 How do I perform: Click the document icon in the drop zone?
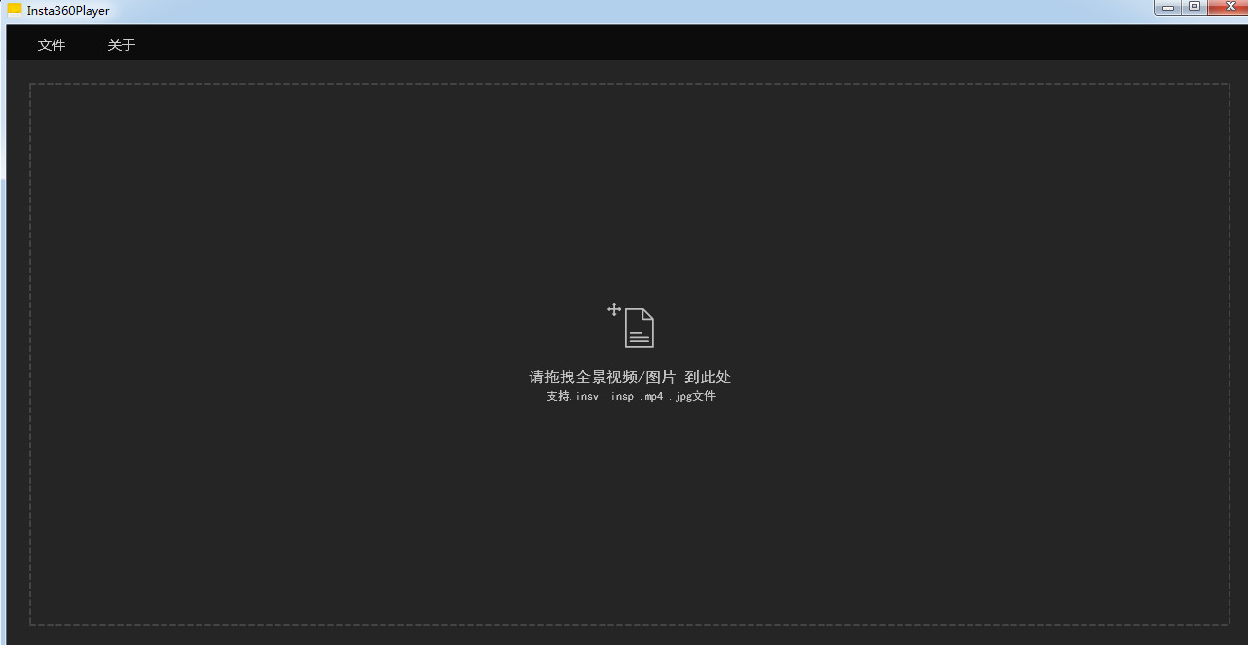click(x=640, y=328)
